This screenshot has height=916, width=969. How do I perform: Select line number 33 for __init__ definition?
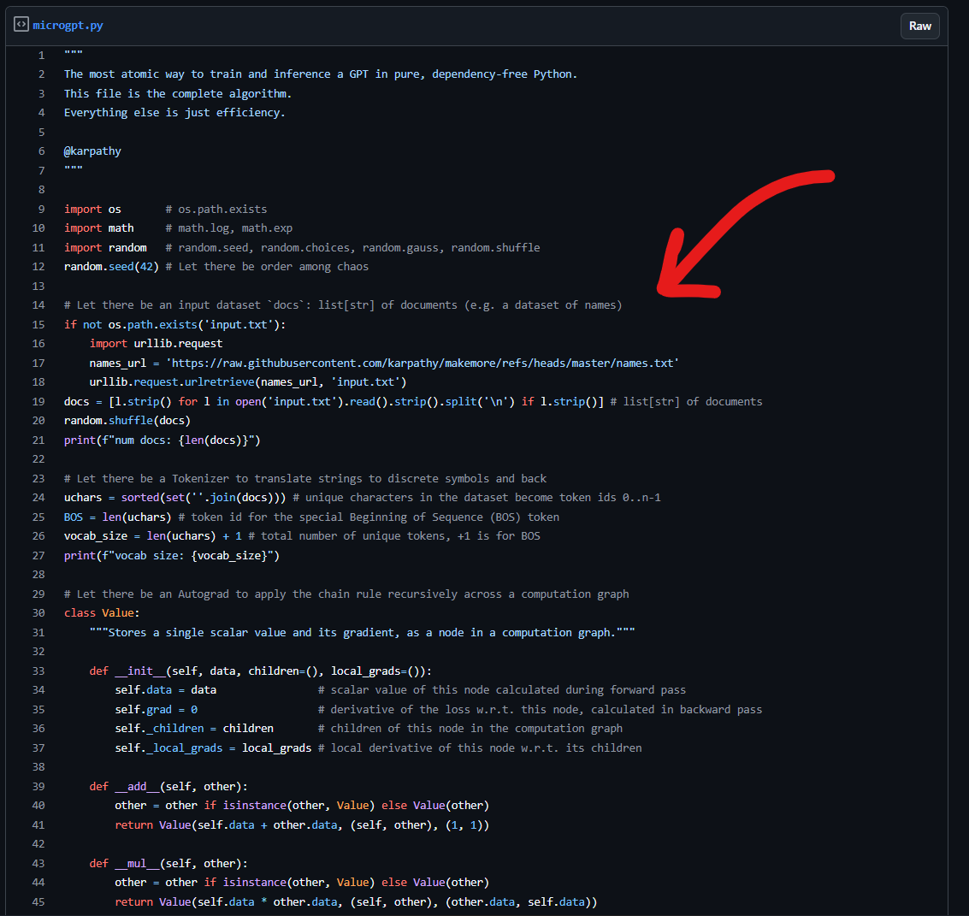(38, 671)
